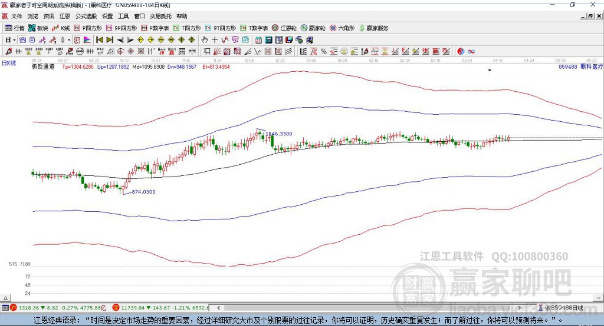Open the 六角形 tool
Viewport: 604px width, 326px height.
tap(342, 28)
